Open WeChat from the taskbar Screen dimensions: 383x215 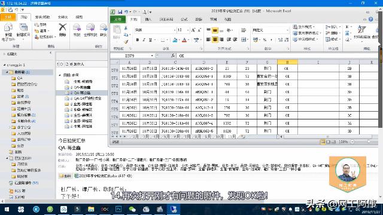132,210
